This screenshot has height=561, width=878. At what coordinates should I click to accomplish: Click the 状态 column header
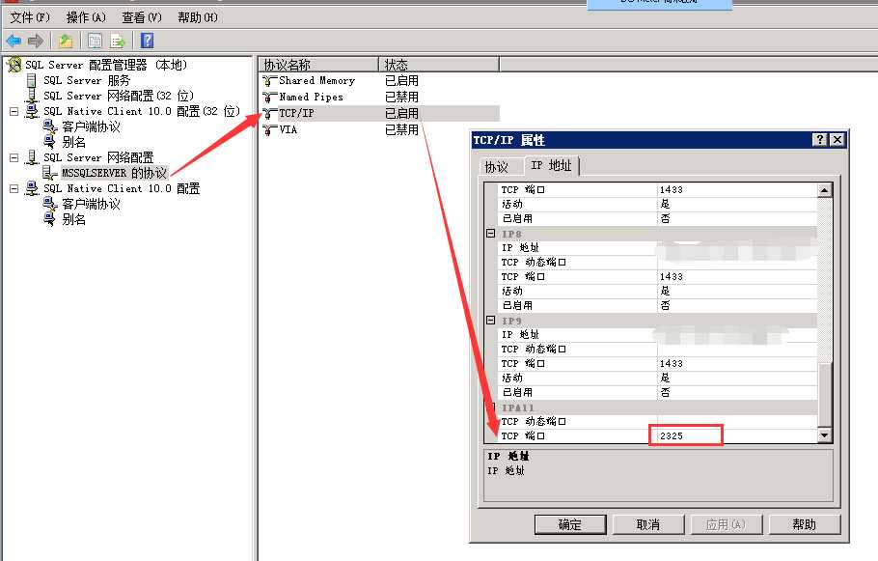439,65
